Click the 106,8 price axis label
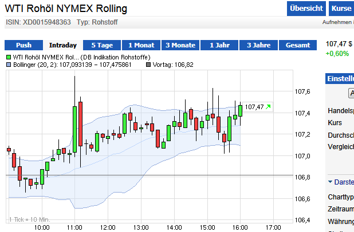Screen dimensions: 354x232 tap(303, 177)
